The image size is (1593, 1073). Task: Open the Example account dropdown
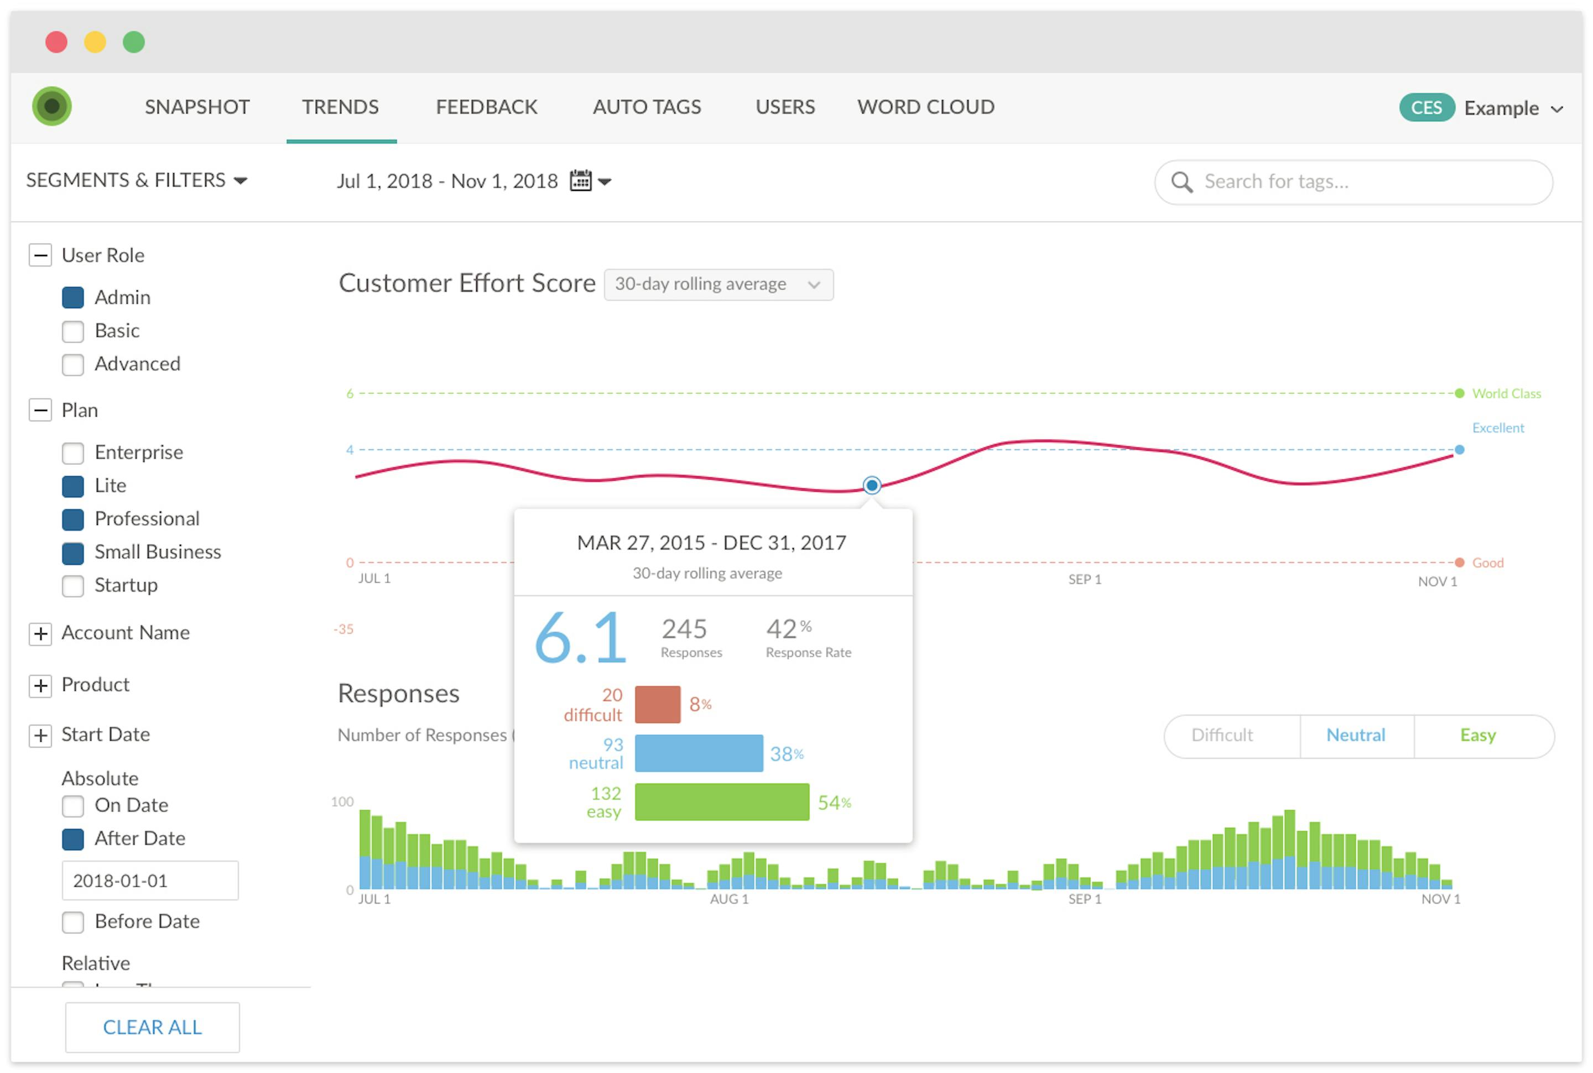coord(1513,108)
